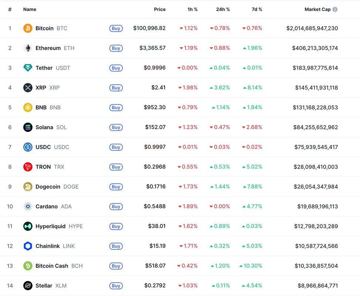Click the Ethereum diamond logo icon
This screenshot has height=296, width=360.
(x=28, y=48)
